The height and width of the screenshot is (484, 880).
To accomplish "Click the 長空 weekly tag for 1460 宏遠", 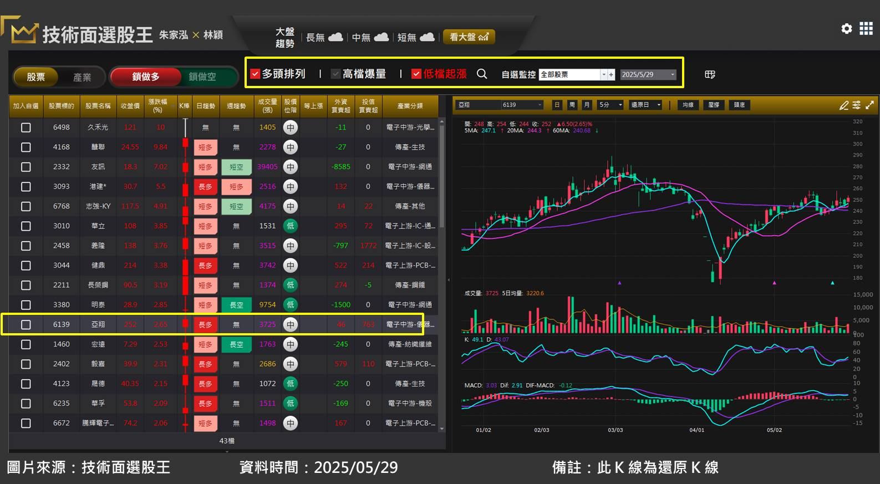I will (x=236, y=344).
